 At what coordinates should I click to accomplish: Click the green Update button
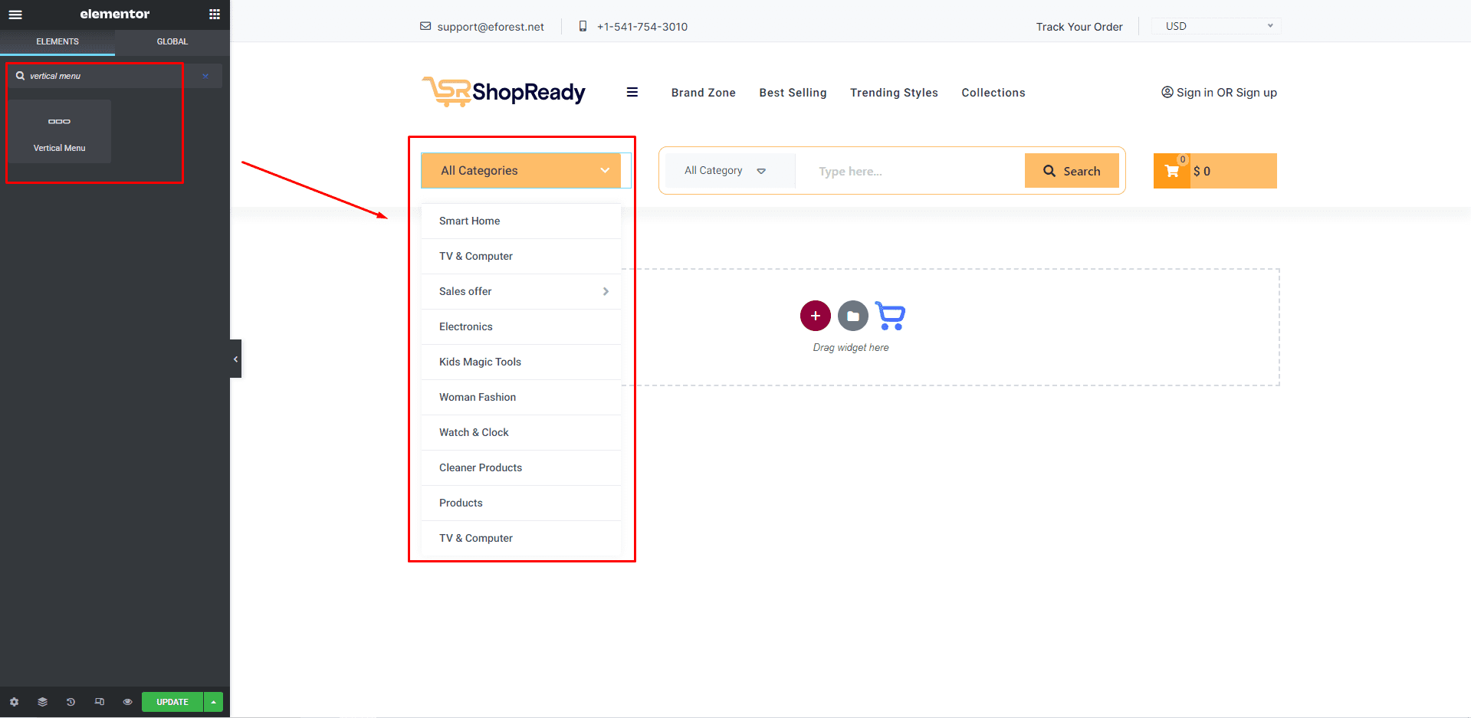coord(172,702)
